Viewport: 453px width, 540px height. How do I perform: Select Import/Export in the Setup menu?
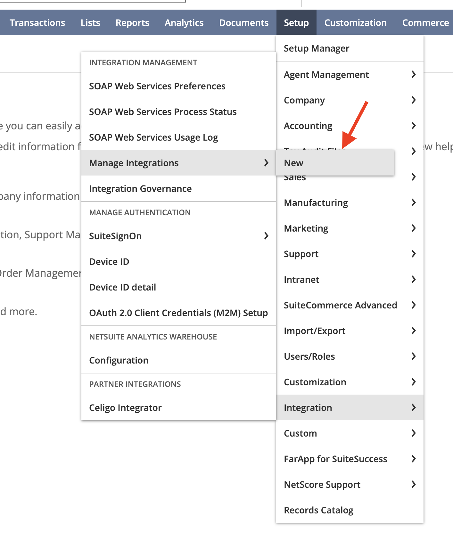pos(350,331)
